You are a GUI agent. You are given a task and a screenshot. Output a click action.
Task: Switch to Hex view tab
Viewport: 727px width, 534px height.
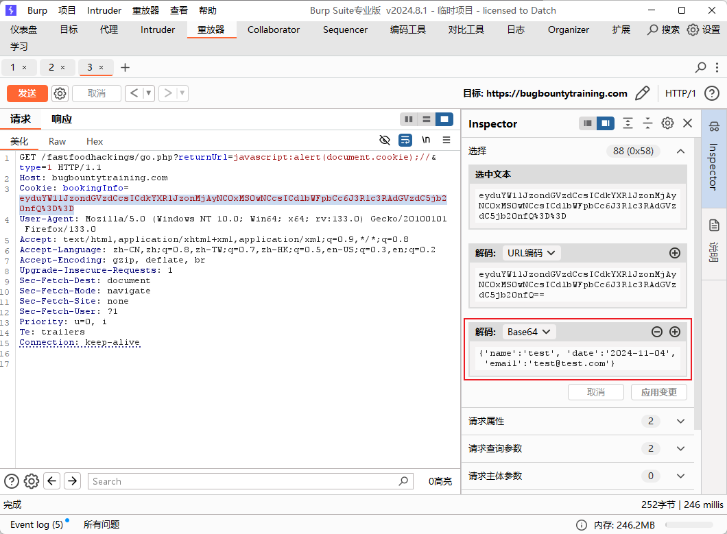[95, 141]
